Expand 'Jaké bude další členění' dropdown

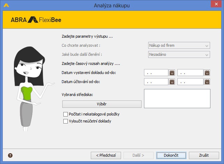[x=179, y=54]
